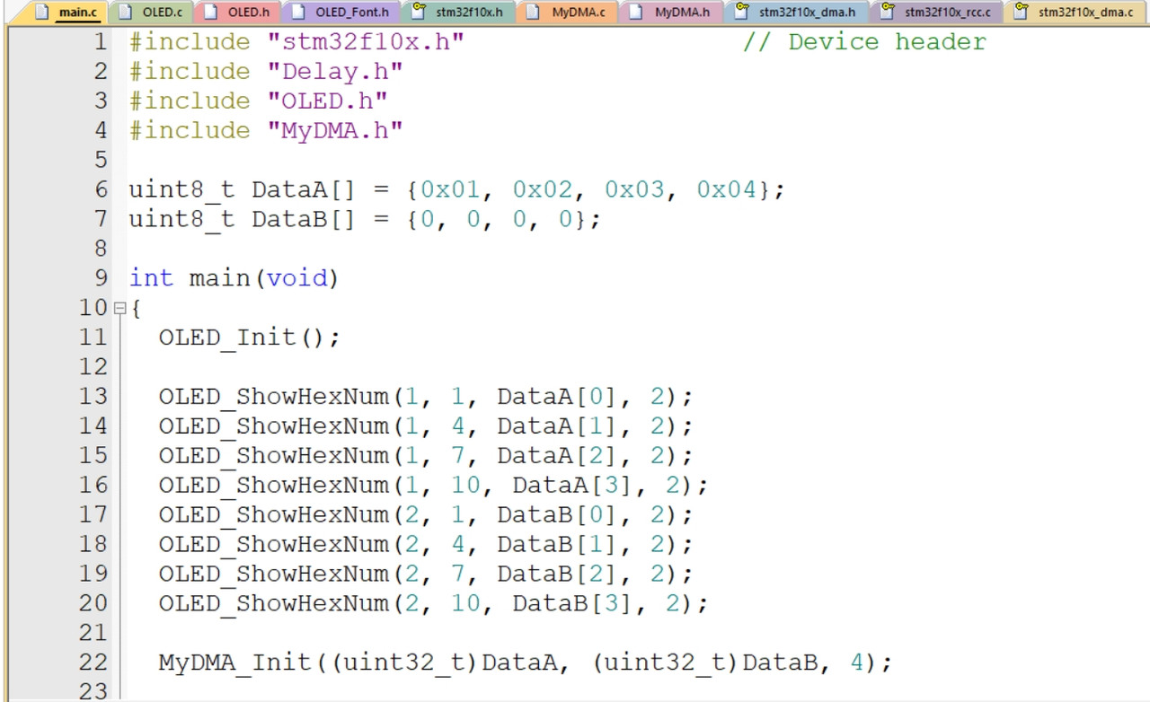Image resolution: width=1150 pixels, height=702 pixels.
Task: Click the DataA[] array declaration on line 6
Action: pos(457,190)
